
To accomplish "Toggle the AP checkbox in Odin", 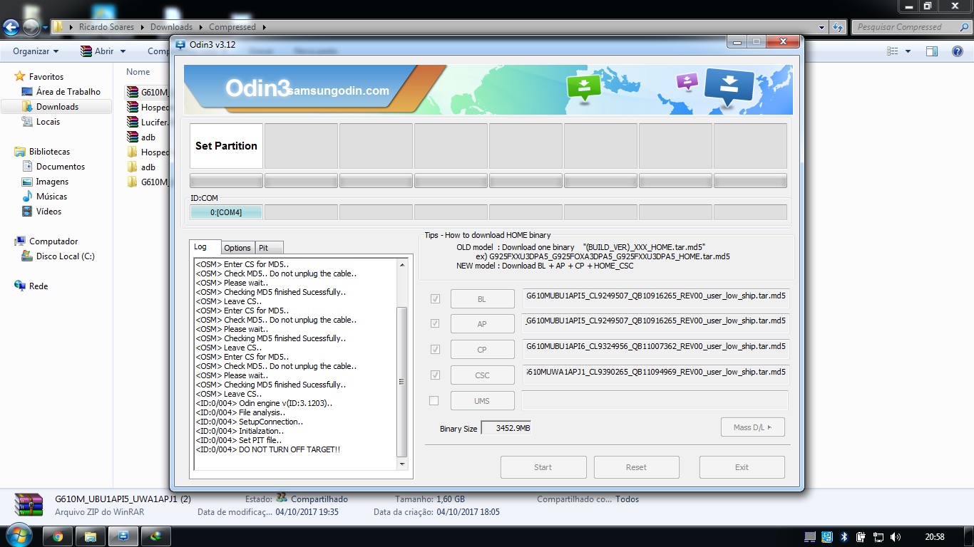I will click(435, 323).
